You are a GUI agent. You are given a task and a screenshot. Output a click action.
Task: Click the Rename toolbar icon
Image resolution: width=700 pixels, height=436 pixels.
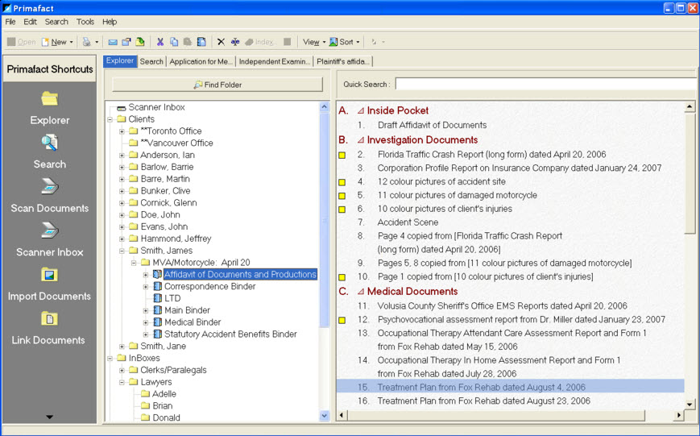click(235, 42)
